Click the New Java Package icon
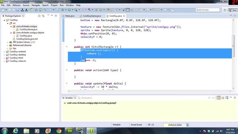The height and width of the screenshot is (134, 238). tap(96, 10)
